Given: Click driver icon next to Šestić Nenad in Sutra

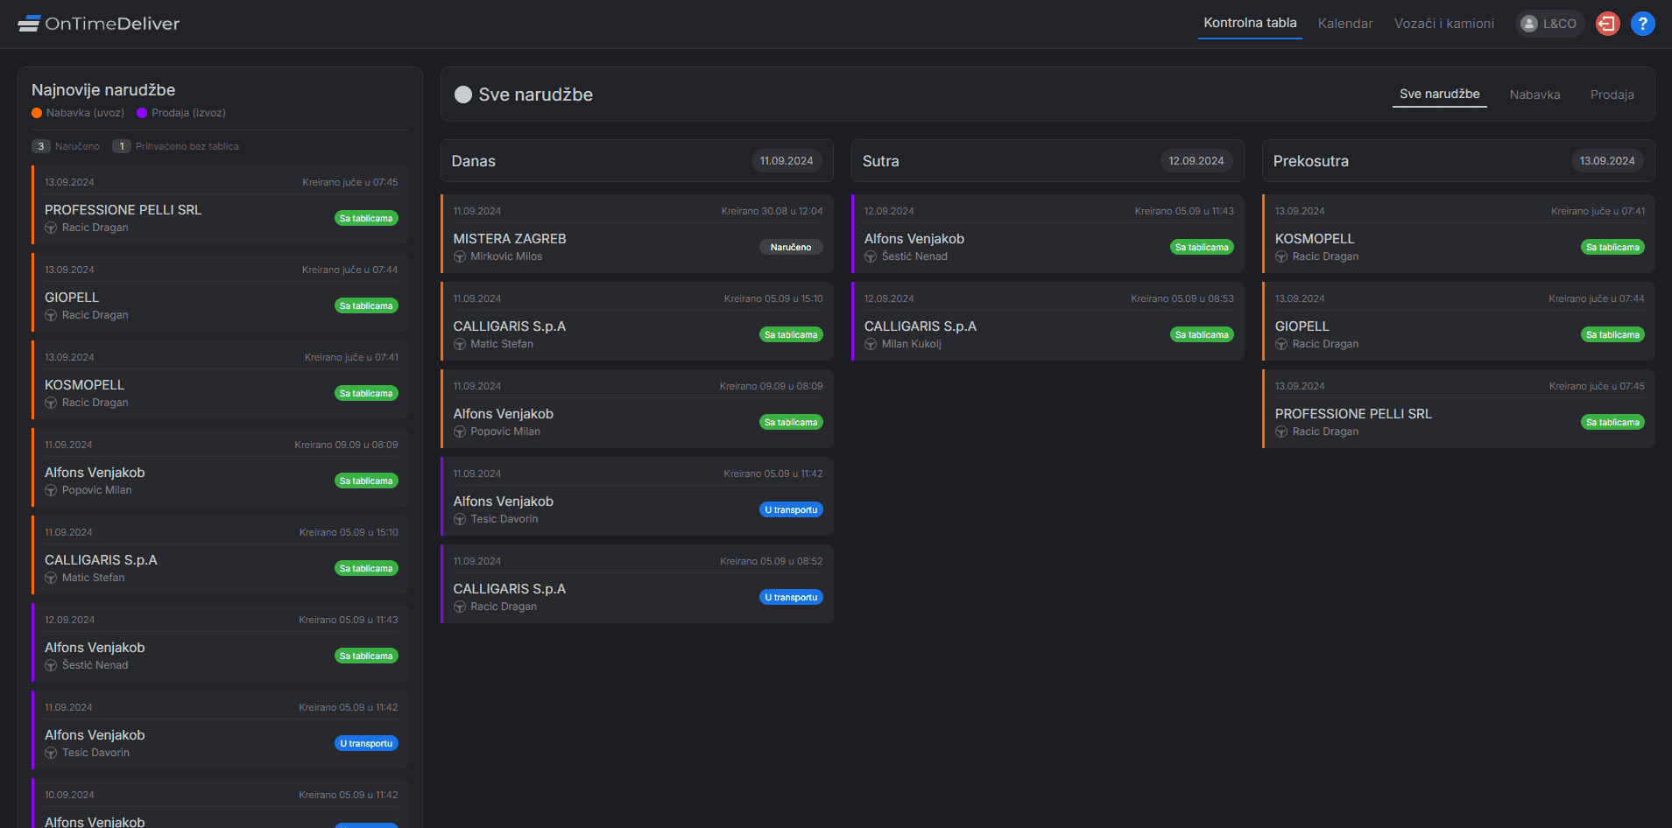Looking at the screenshot, I should point(871,256).
